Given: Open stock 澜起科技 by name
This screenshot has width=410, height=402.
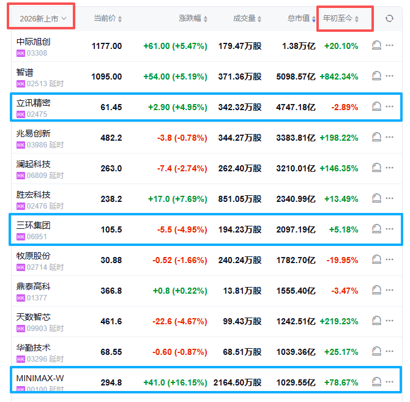Looking at the screenshot, I should [33, 164].
